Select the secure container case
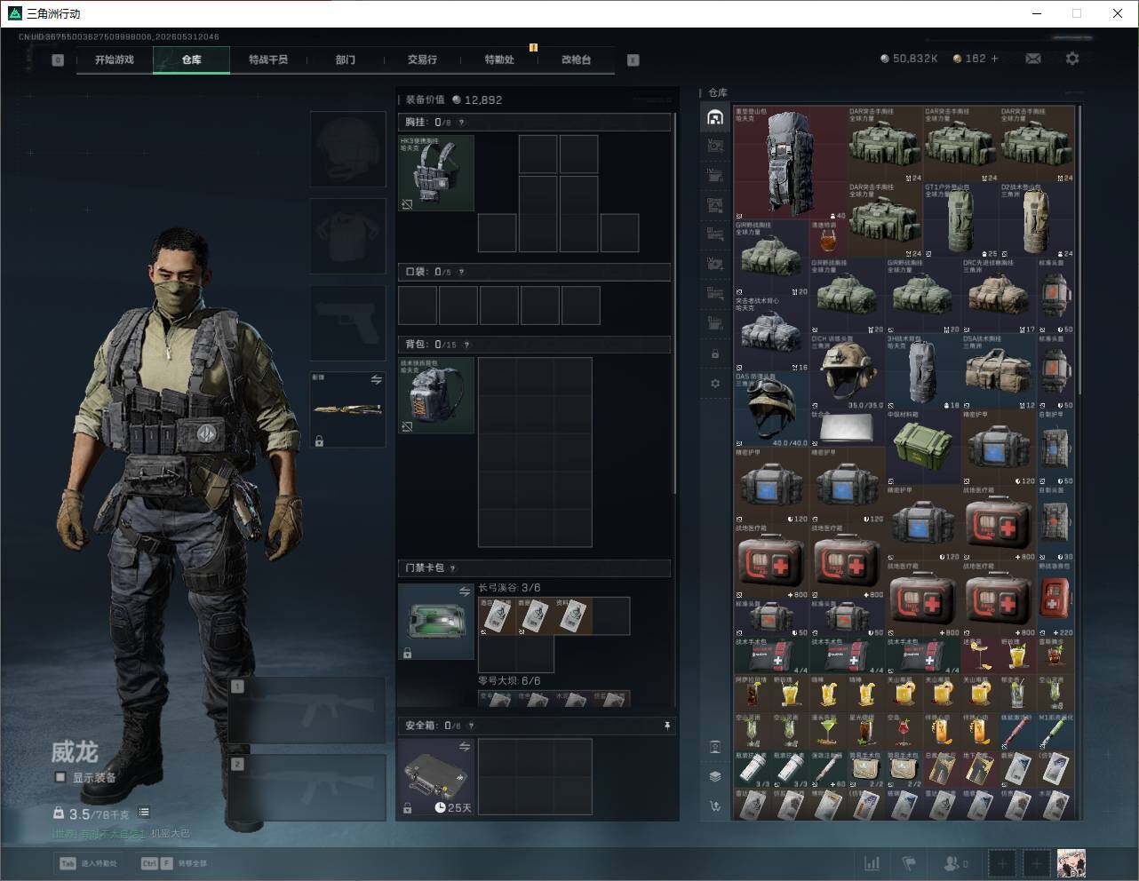 point(436,776)
